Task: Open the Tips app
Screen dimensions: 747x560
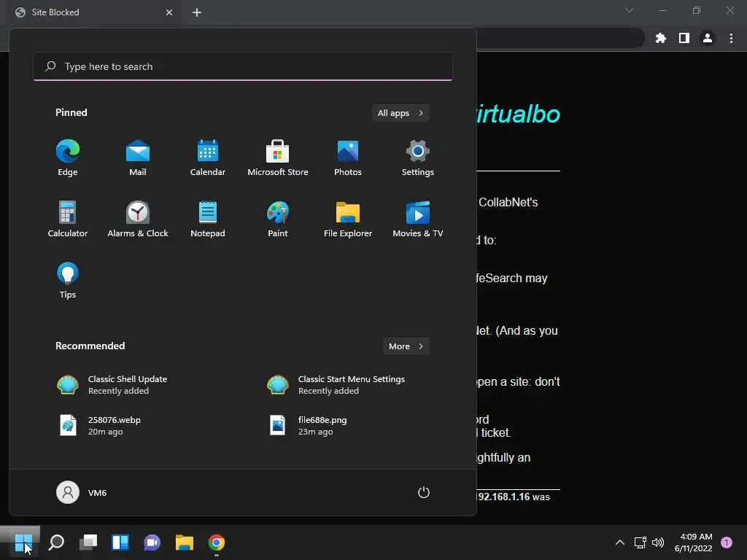Action: pos(68,281)
